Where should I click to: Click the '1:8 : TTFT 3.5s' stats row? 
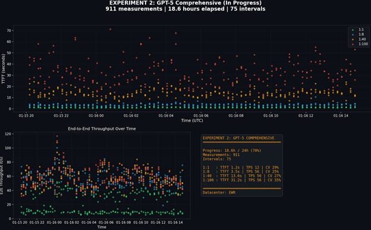click(x=241, y=172)
